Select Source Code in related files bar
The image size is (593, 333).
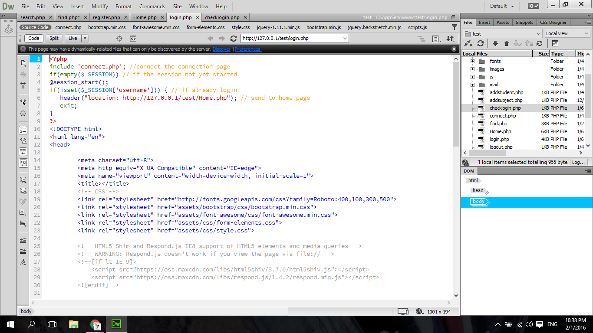pyautogui.click(x=35, y=27)
